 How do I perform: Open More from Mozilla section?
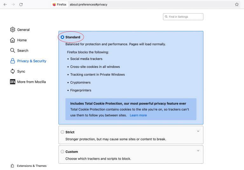tap(31, 82)
